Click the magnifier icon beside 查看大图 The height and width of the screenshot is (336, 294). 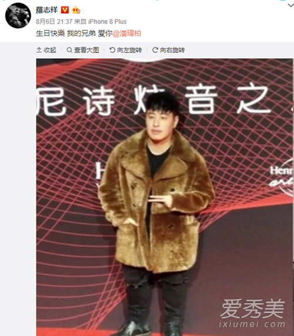pos(69,50)
